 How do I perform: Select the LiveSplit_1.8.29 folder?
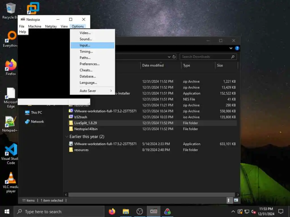click(x=153, y=123)
